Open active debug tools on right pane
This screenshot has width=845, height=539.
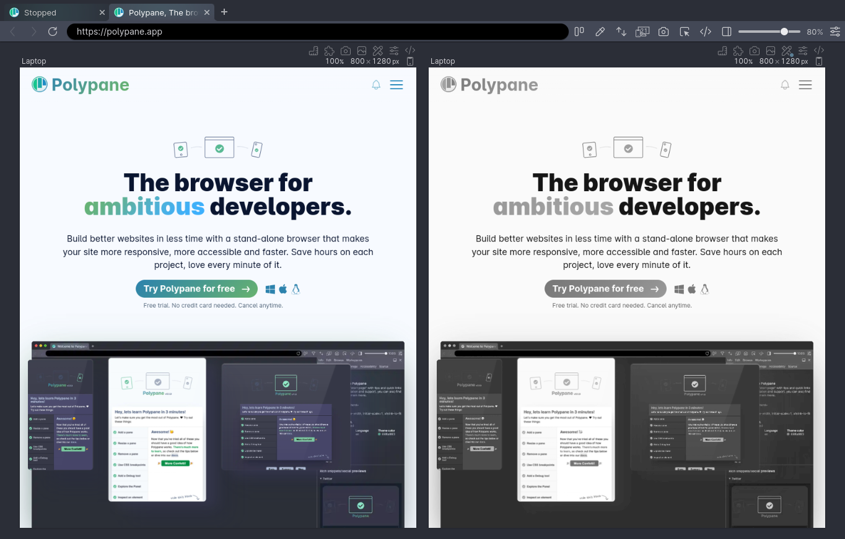click(787, 51)
